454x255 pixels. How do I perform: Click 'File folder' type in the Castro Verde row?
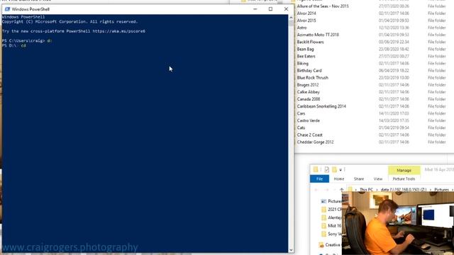[437, 120]
